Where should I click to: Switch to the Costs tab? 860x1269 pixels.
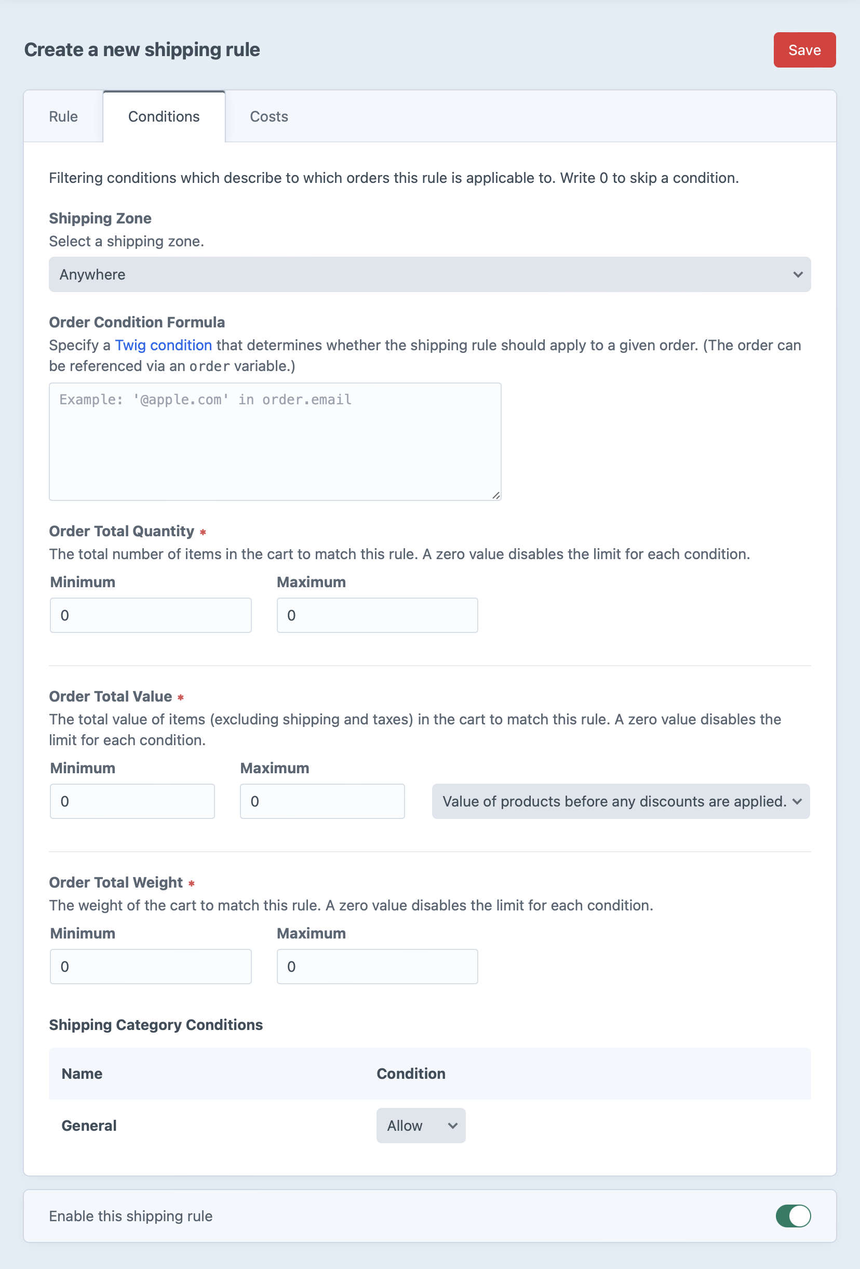268,116
